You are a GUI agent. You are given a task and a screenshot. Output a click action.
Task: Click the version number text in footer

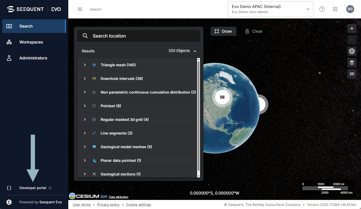click(332, 205)
